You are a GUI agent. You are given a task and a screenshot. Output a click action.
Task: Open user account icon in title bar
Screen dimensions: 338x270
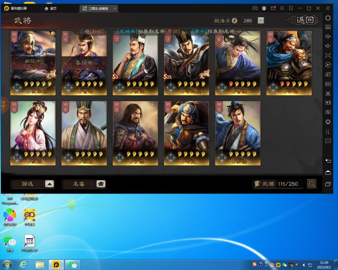coord(264,8)
